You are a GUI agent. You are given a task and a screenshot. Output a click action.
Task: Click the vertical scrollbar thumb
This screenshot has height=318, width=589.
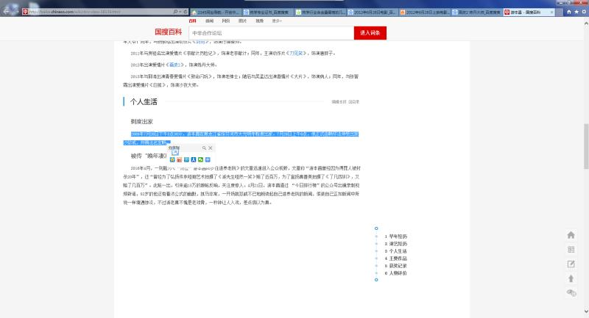tap(586, 146)
